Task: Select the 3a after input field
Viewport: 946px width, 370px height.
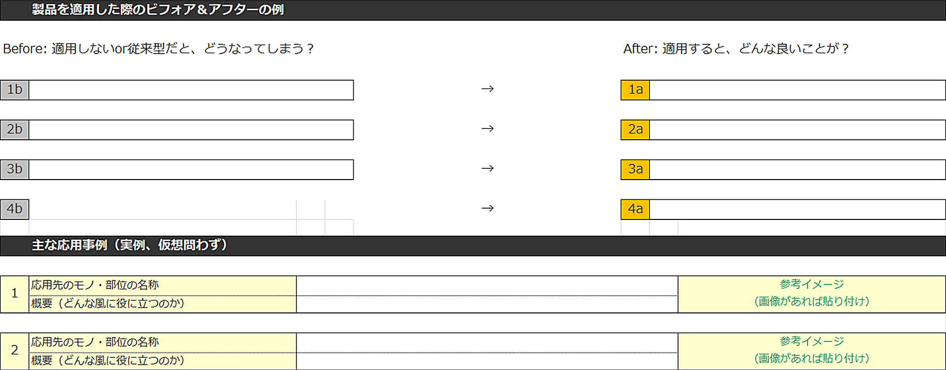Action: tap(798, 170)
